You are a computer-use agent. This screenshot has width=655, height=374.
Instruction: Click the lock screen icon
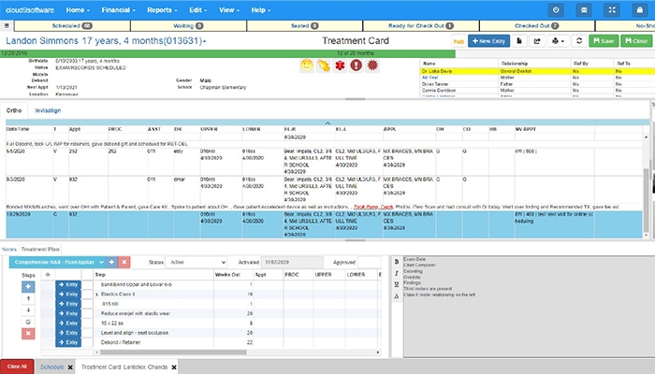point(639,9)
